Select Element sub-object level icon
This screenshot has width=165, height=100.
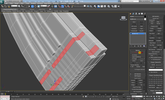142,53
